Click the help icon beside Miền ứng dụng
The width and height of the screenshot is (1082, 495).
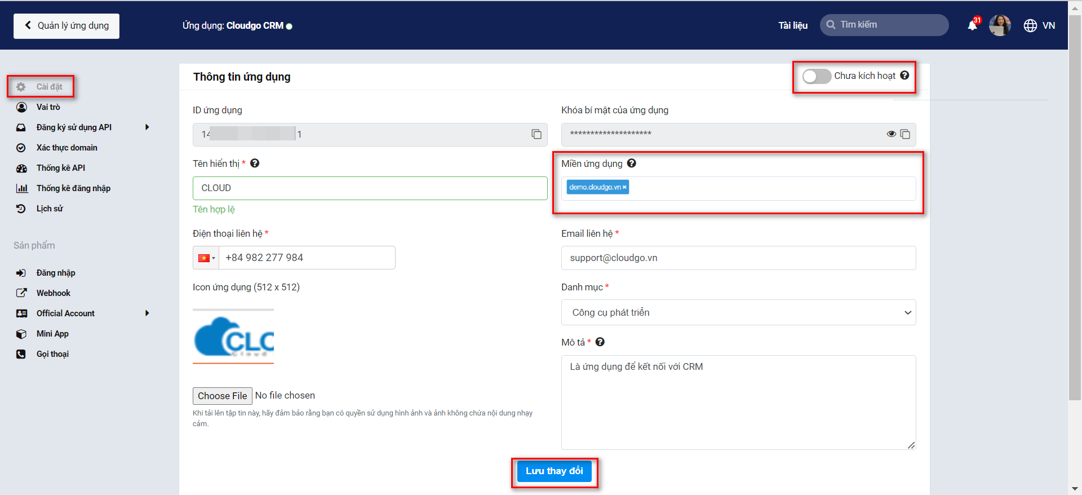pyautogui.click(x=632, y=163)
